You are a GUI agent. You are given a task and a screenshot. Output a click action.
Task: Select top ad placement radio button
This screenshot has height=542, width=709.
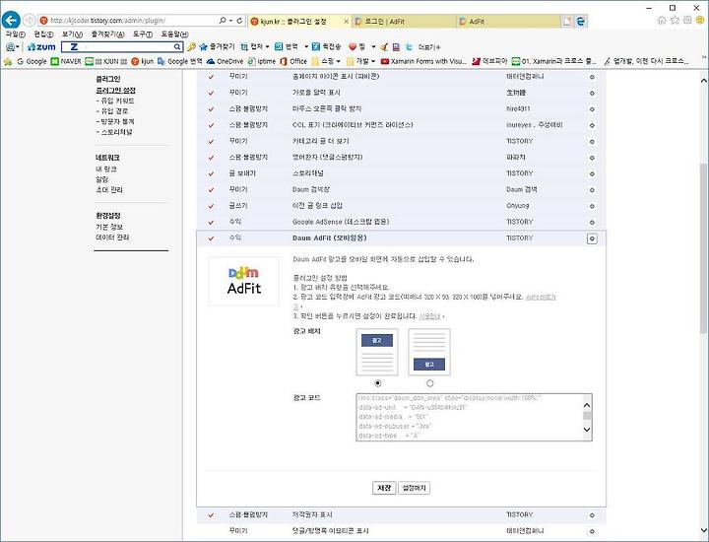377,383
